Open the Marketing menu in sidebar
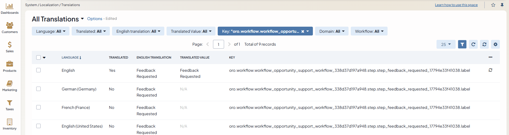Image resolution: width=509 pixels, height=135 pixels. (10, 86)
